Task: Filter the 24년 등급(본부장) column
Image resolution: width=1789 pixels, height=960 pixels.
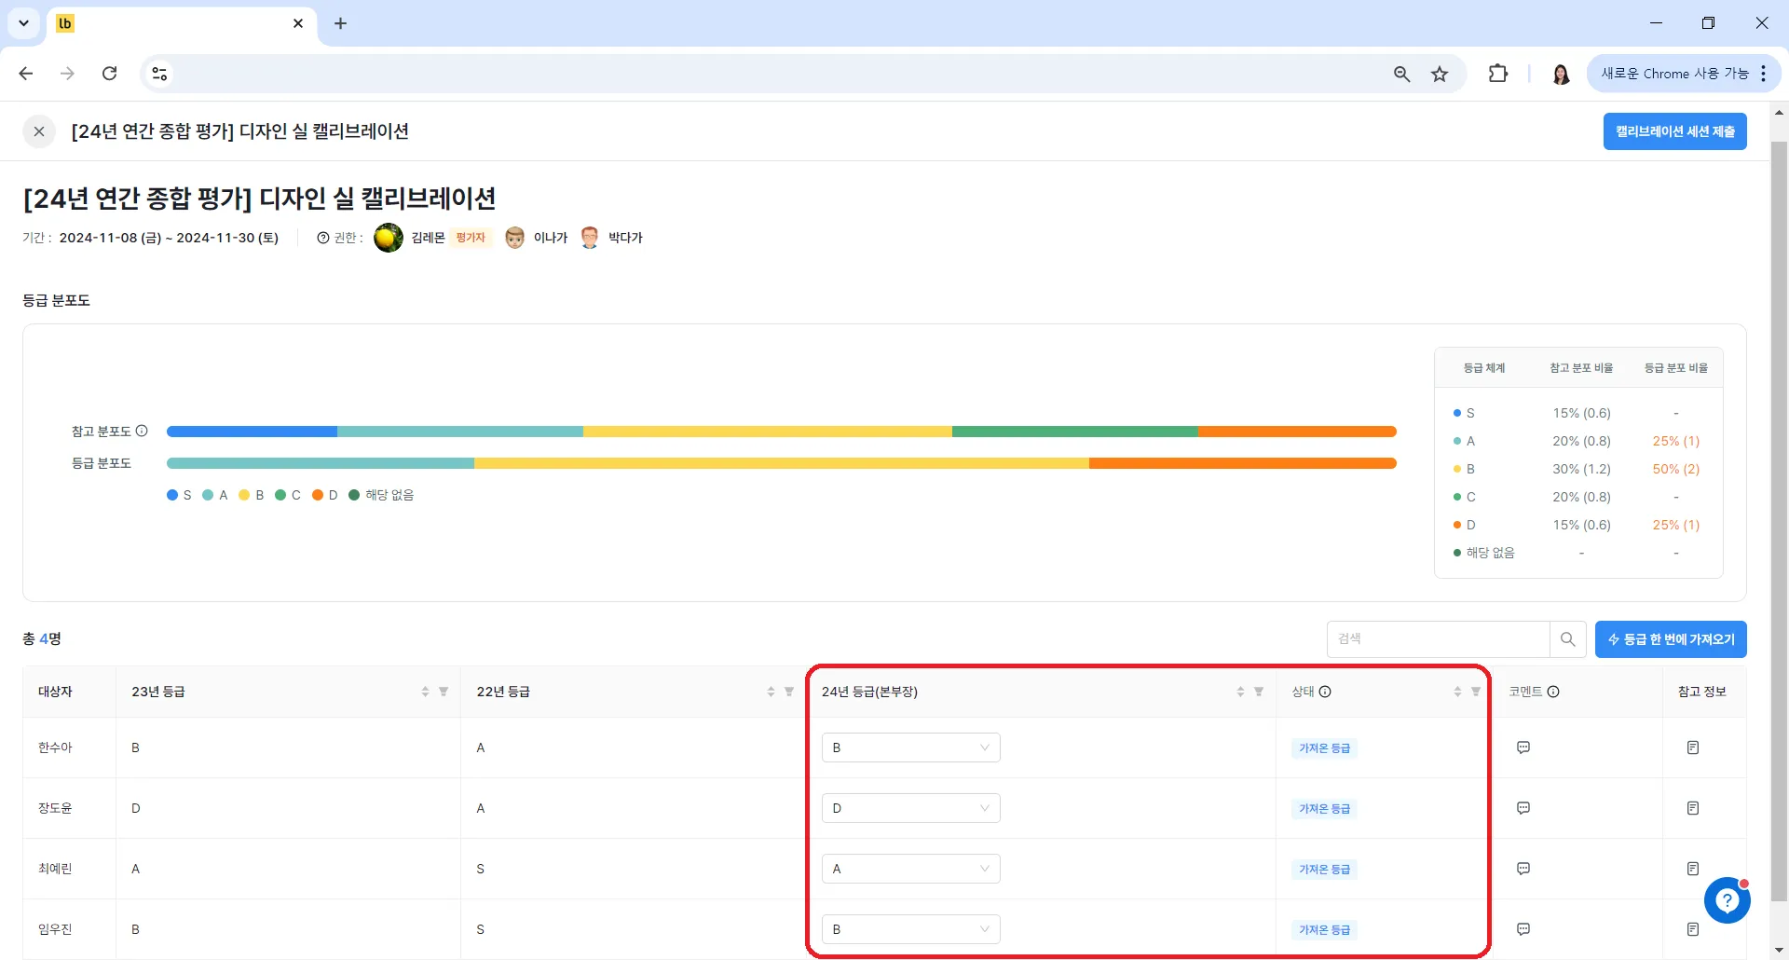Action: pyautogui.click(x=1259, y=692)
